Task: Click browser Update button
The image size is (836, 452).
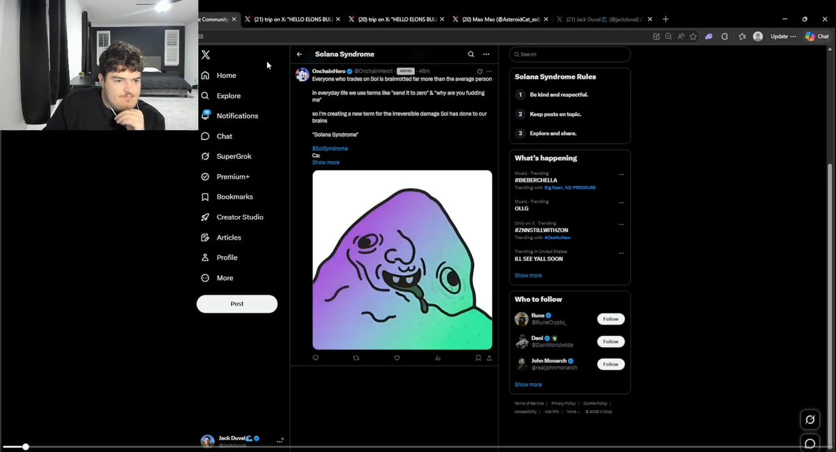Action: [783, 37]
